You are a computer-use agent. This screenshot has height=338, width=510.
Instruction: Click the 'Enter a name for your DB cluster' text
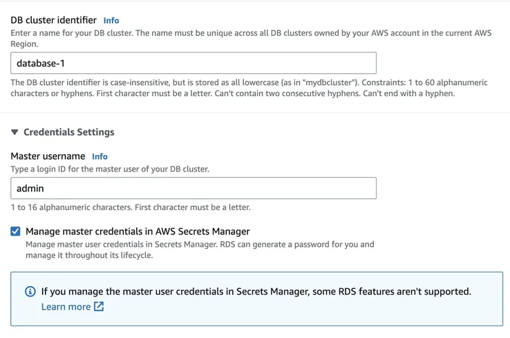(251, 39)
